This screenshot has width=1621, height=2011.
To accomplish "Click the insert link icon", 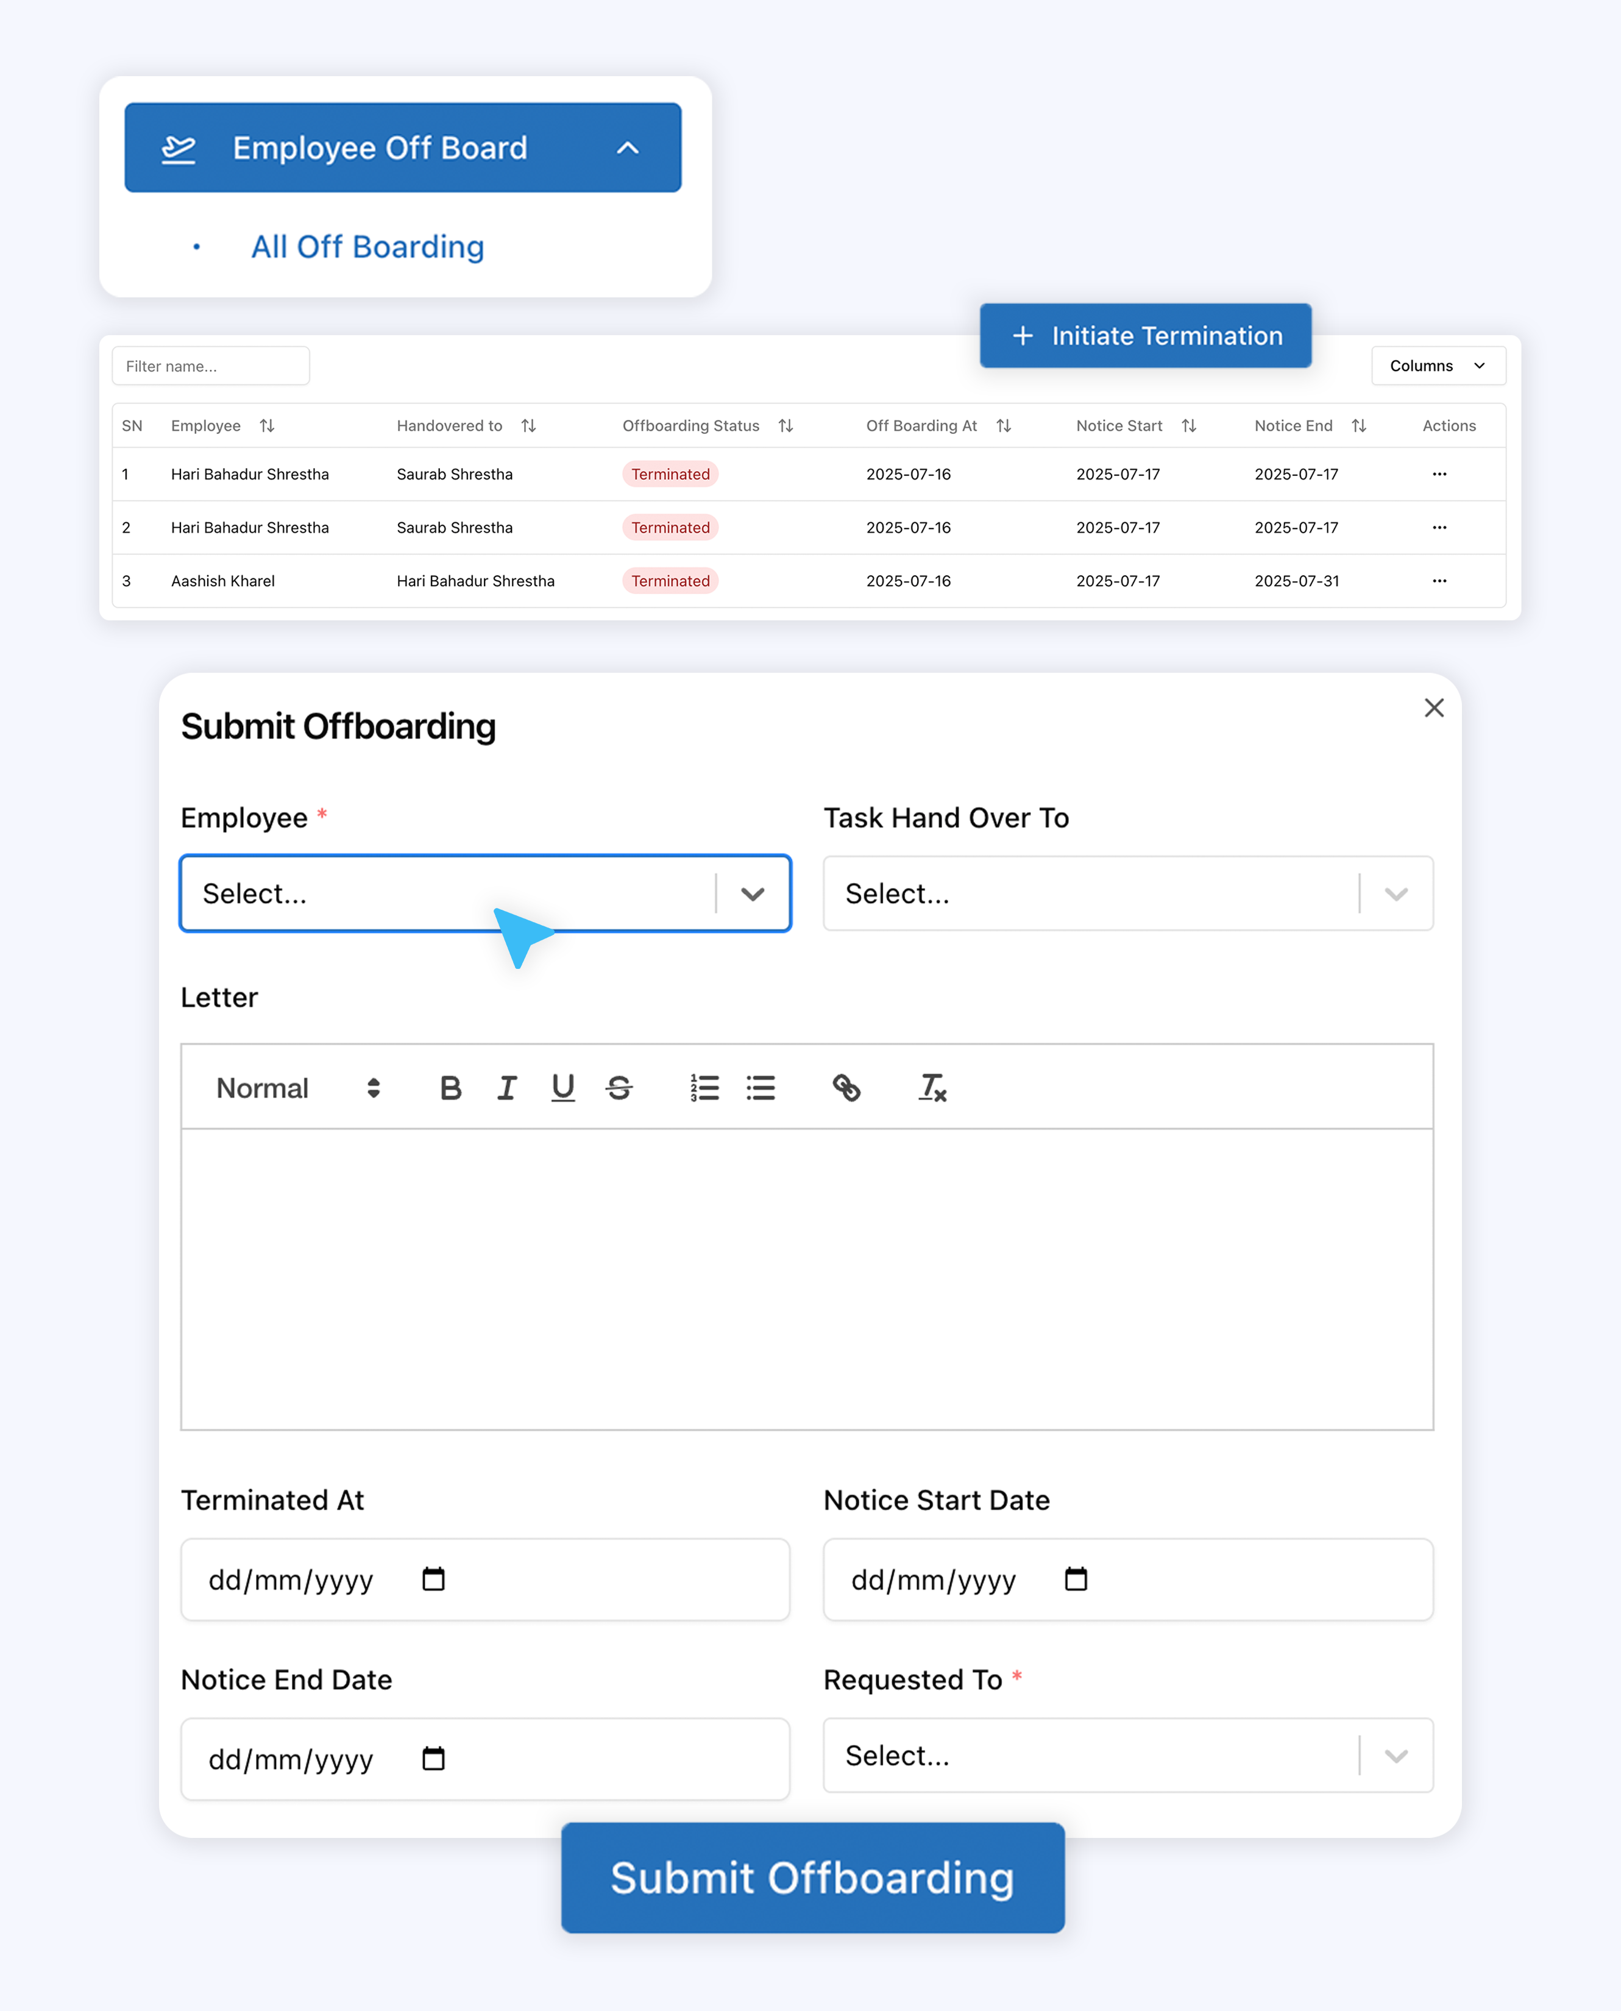I will pyautogui.click(x=846, y=1088).
